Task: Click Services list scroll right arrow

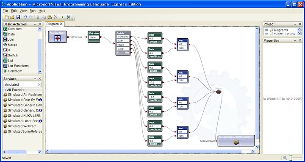Action: pos(40,152)
